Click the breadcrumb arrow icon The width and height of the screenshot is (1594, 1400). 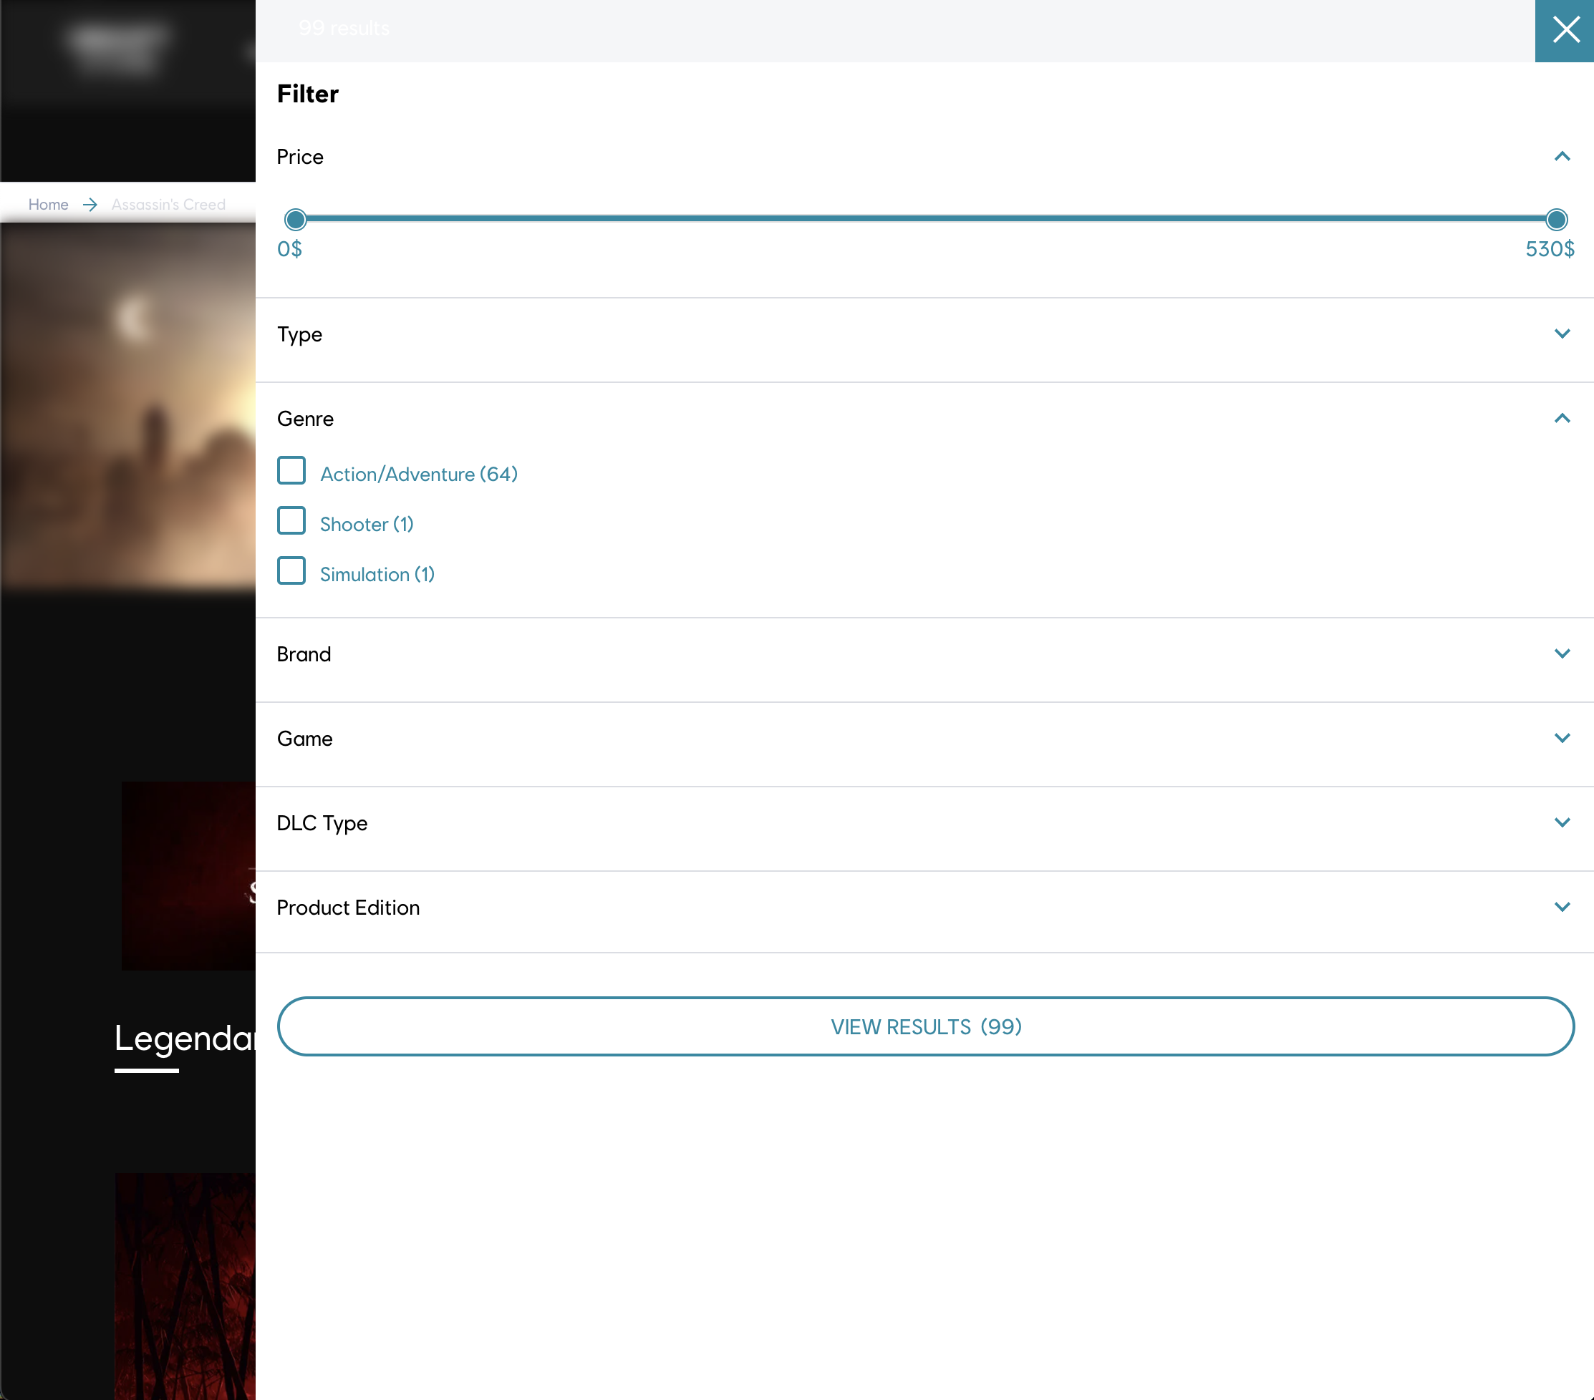click(90, 204)
